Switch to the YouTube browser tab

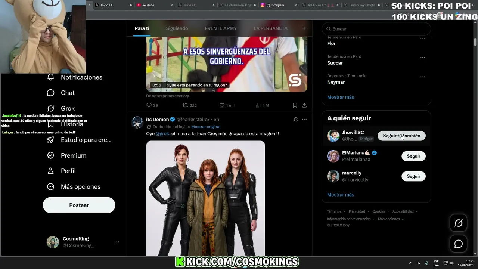pos(155,5)
